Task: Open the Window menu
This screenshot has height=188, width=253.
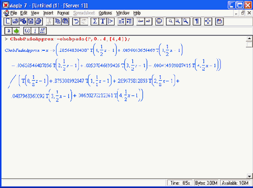Action: pyautogui.click(x=123, y=13)
